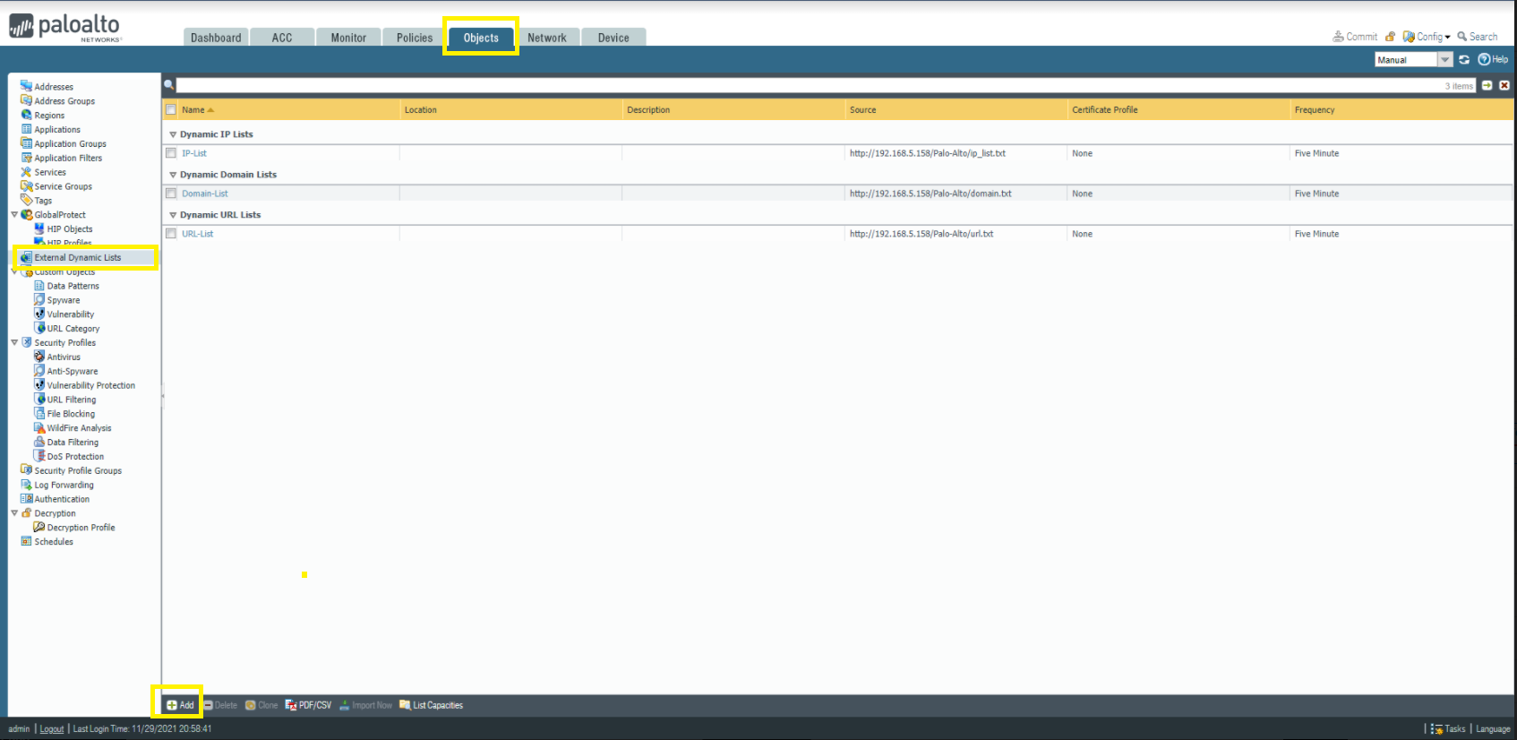Open Authentication in the sidebar

coord(62,500)
